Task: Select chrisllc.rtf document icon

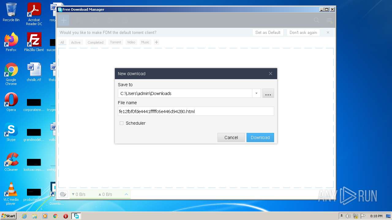Action: point(34,72)
